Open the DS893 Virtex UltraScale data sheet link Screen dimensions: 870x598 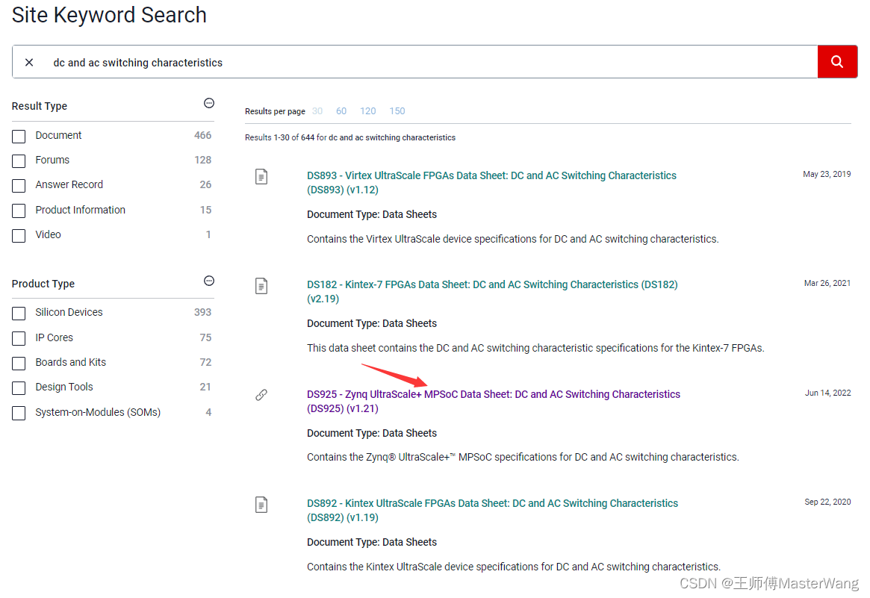491,182
